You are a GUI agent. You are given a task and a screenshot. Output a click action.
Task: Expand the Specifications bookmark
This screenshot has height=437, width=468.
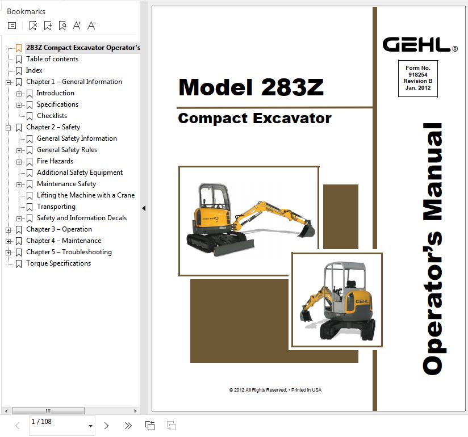tap(19, 105)
